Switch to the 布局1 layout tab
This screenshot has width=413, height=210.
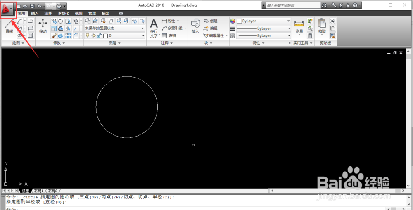(x=39, y=191)
